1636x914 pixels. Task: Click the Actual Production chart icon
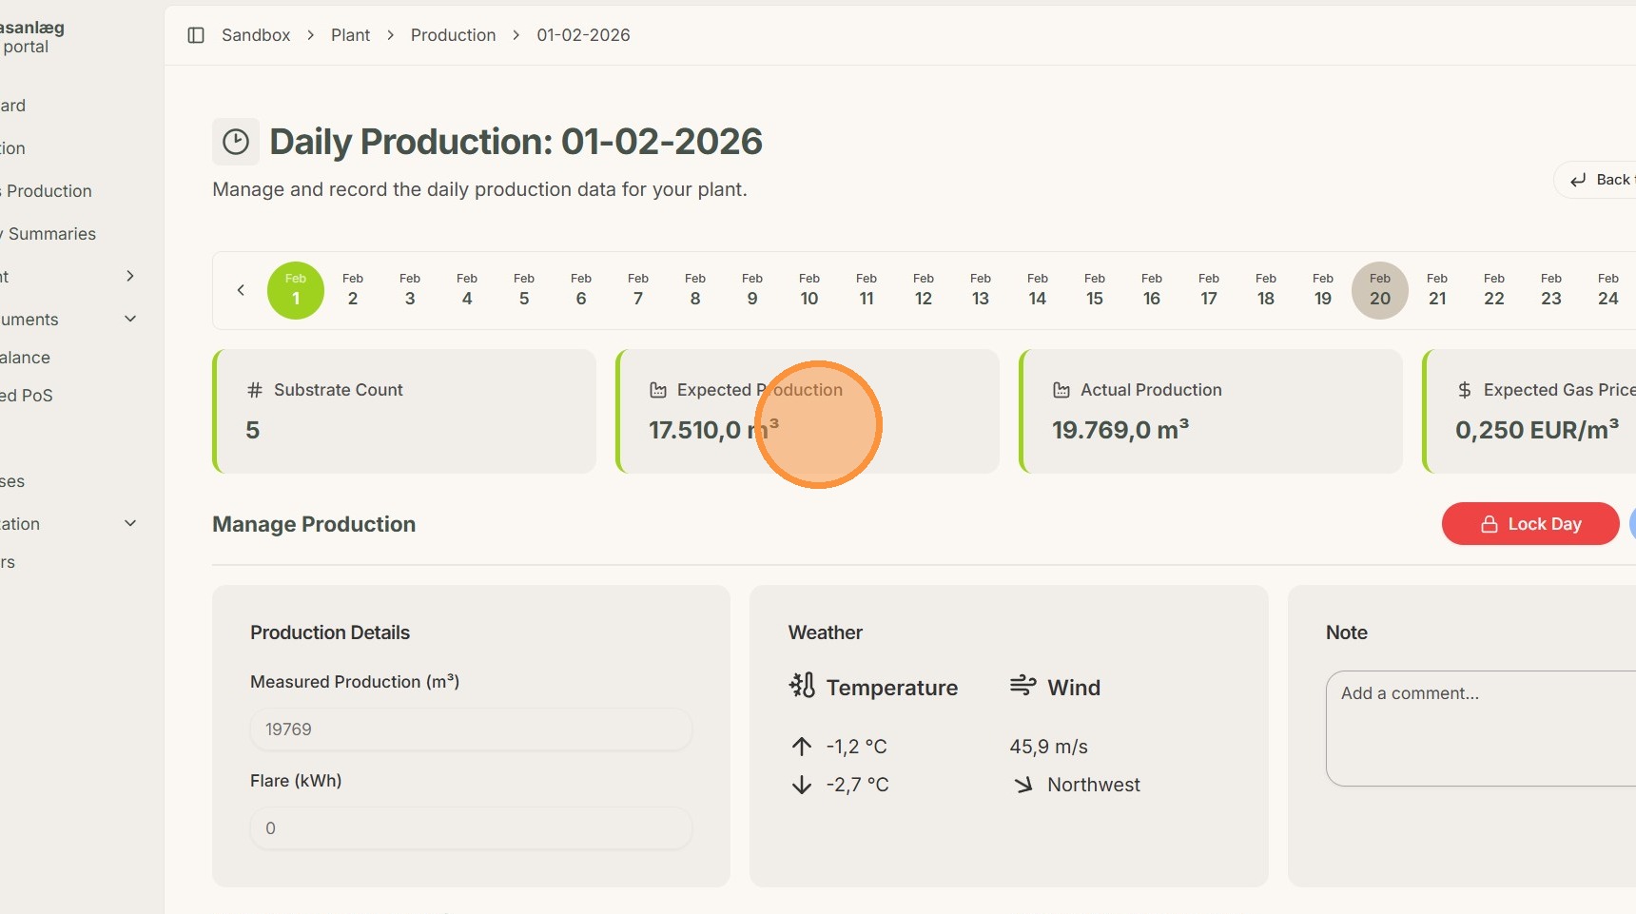point(1061,390)
